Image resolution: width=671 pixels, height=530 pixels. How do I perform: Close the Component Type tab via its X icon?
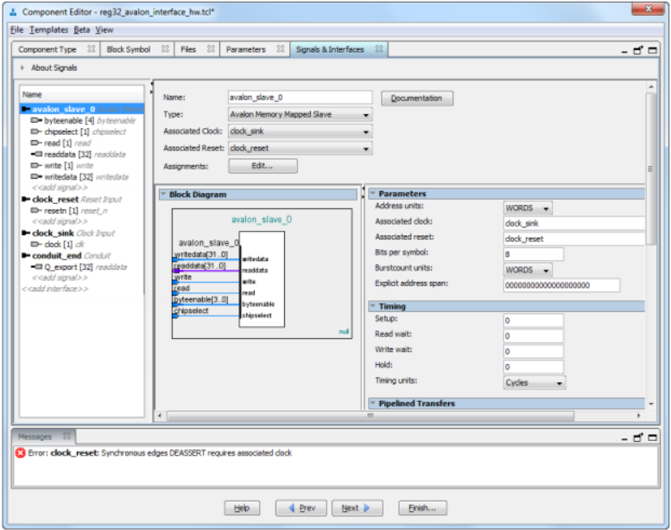pyautogui.click(x=91, y=48)
